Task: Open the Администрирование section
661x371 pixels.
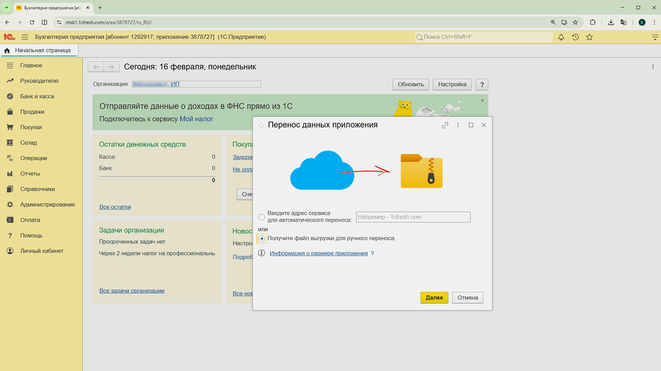Action: (x=47, y=204)
